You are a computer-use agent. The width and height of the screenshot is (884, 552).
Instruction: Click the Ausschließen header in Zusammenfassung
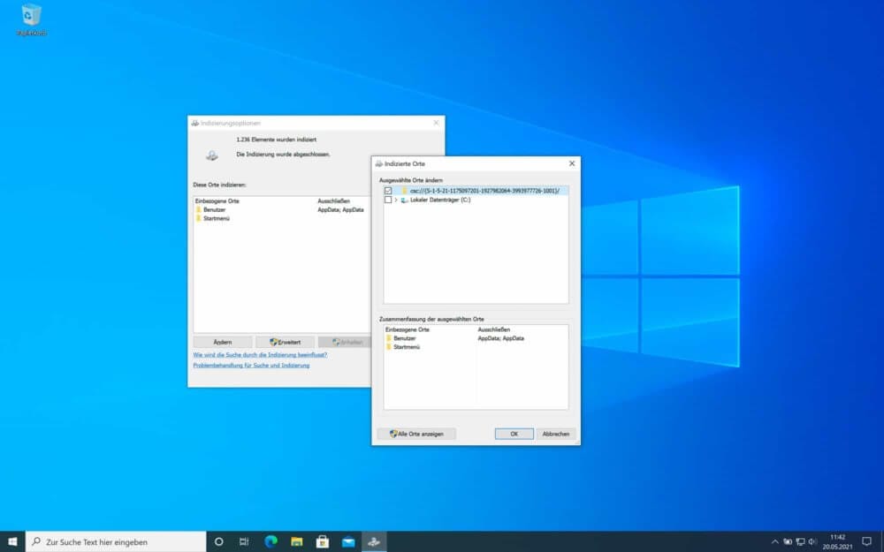coord(494,329)
